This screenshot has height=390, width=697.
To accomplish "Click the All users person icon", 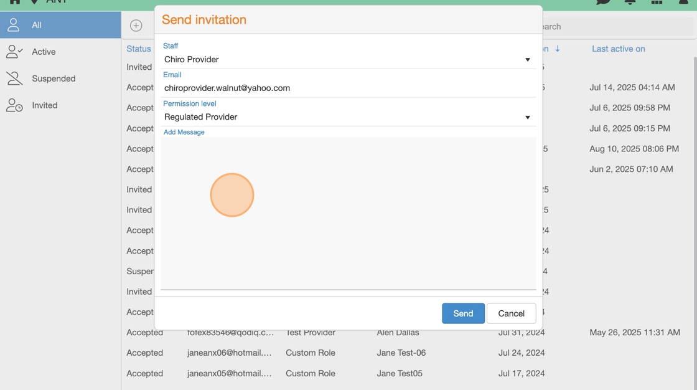I will coord(14,25).
